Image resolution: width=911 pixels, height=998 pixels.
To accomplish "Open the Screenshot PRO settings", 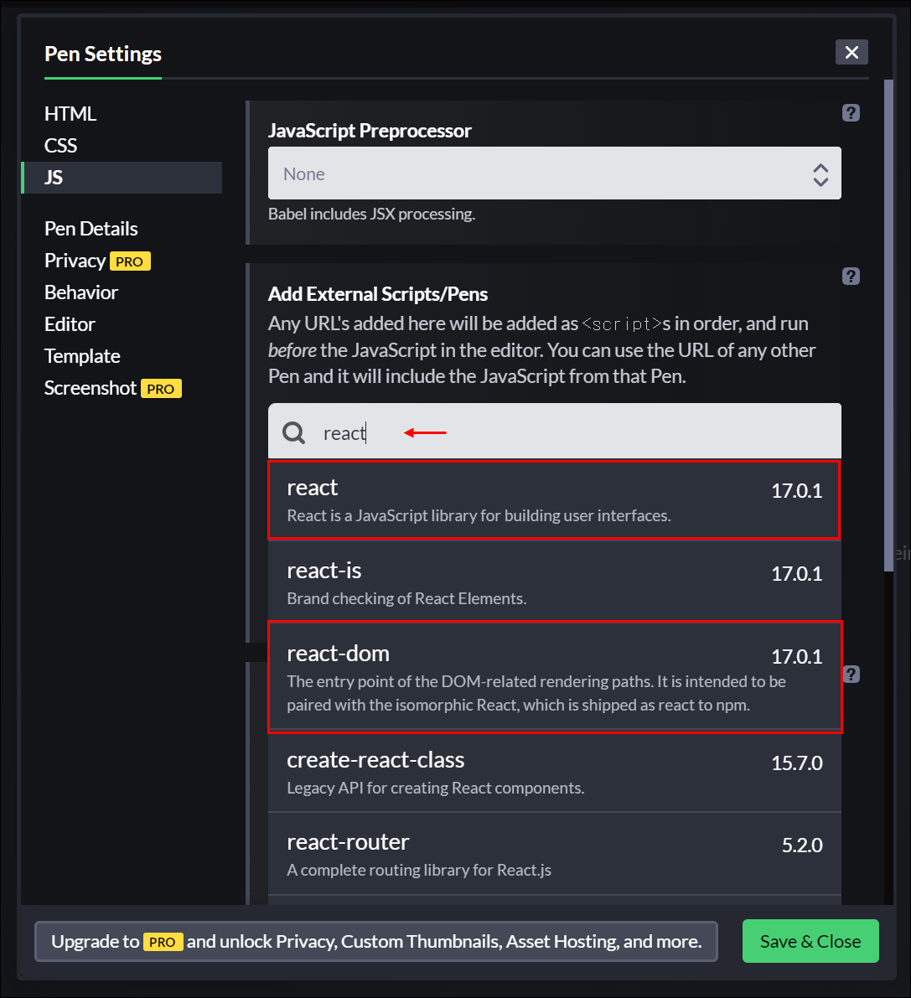I will [x=112, y=388].
